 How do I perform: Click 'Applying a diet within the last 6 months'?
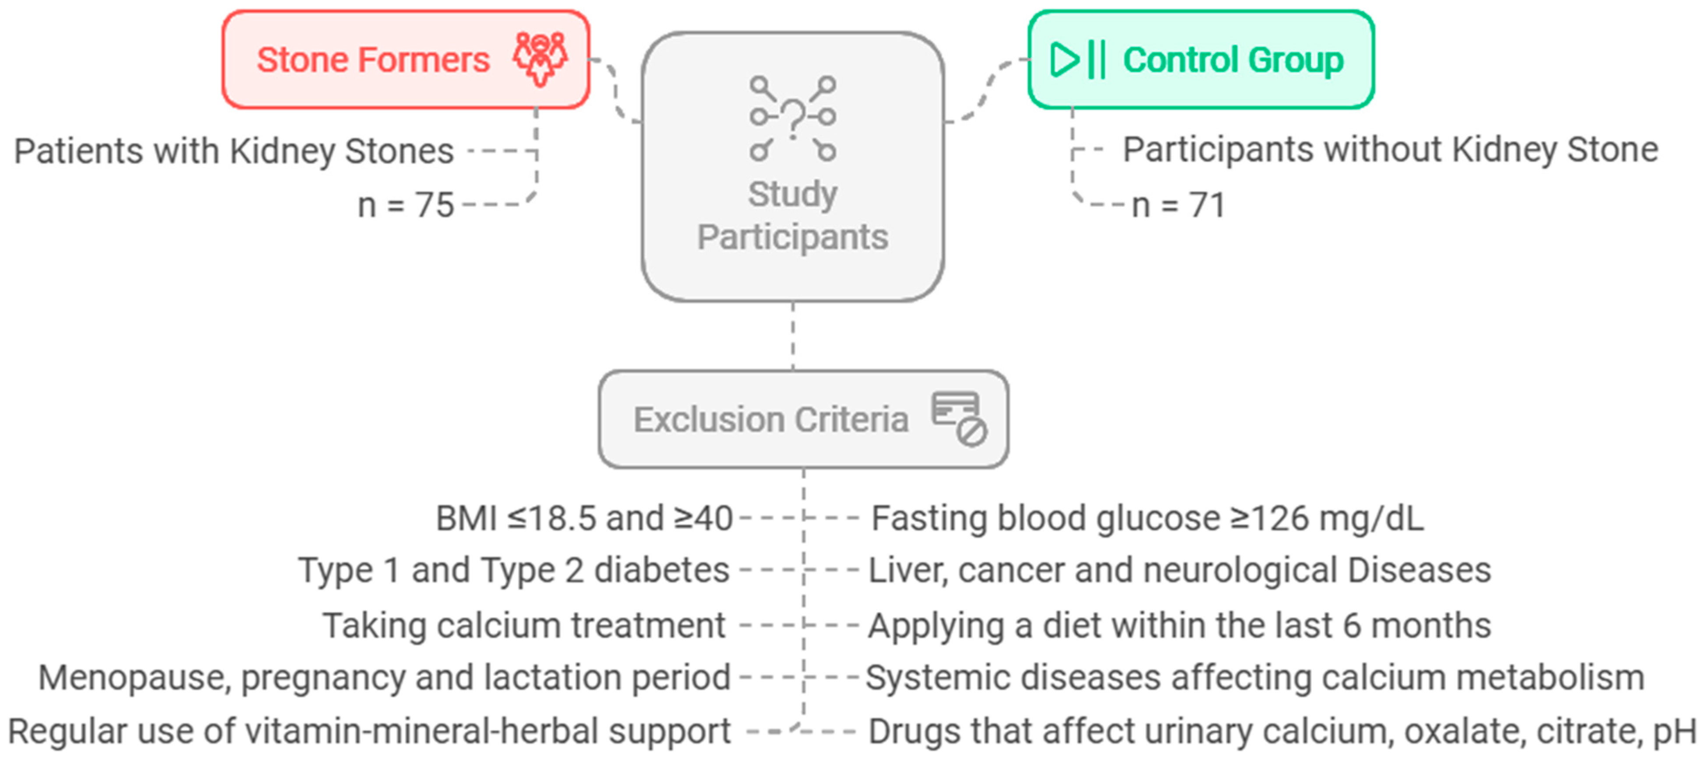tap(1180, 625)
